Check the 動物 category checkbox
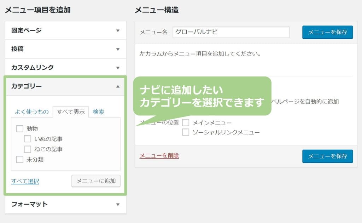 tap(20, 128)
